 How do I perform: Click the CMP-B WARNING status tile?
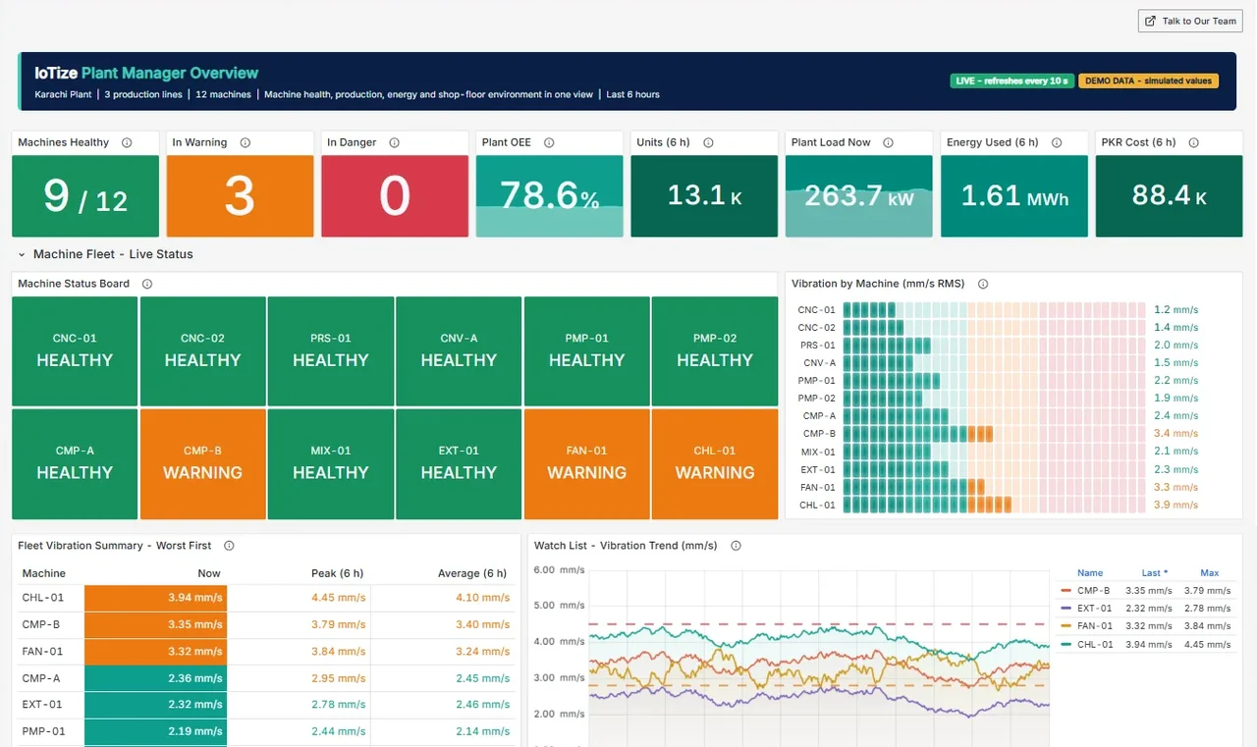(x=203, y=464)
